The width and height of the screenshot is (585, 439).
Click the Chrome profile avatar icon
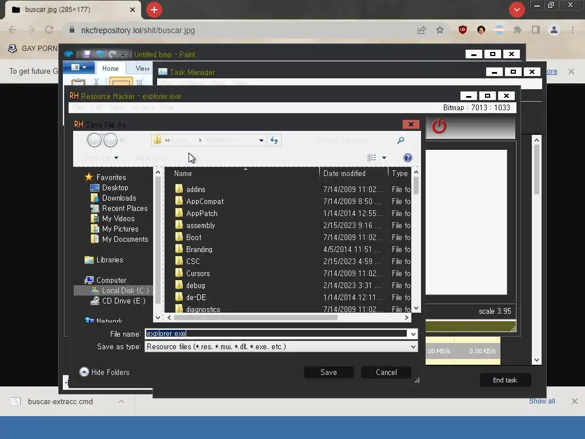pos(554,30)
